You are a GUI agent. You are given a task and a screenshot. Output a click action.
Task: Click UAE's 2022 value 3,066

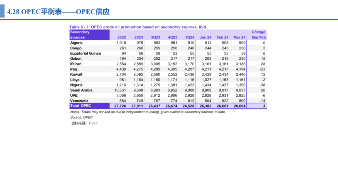pos(121,96)
